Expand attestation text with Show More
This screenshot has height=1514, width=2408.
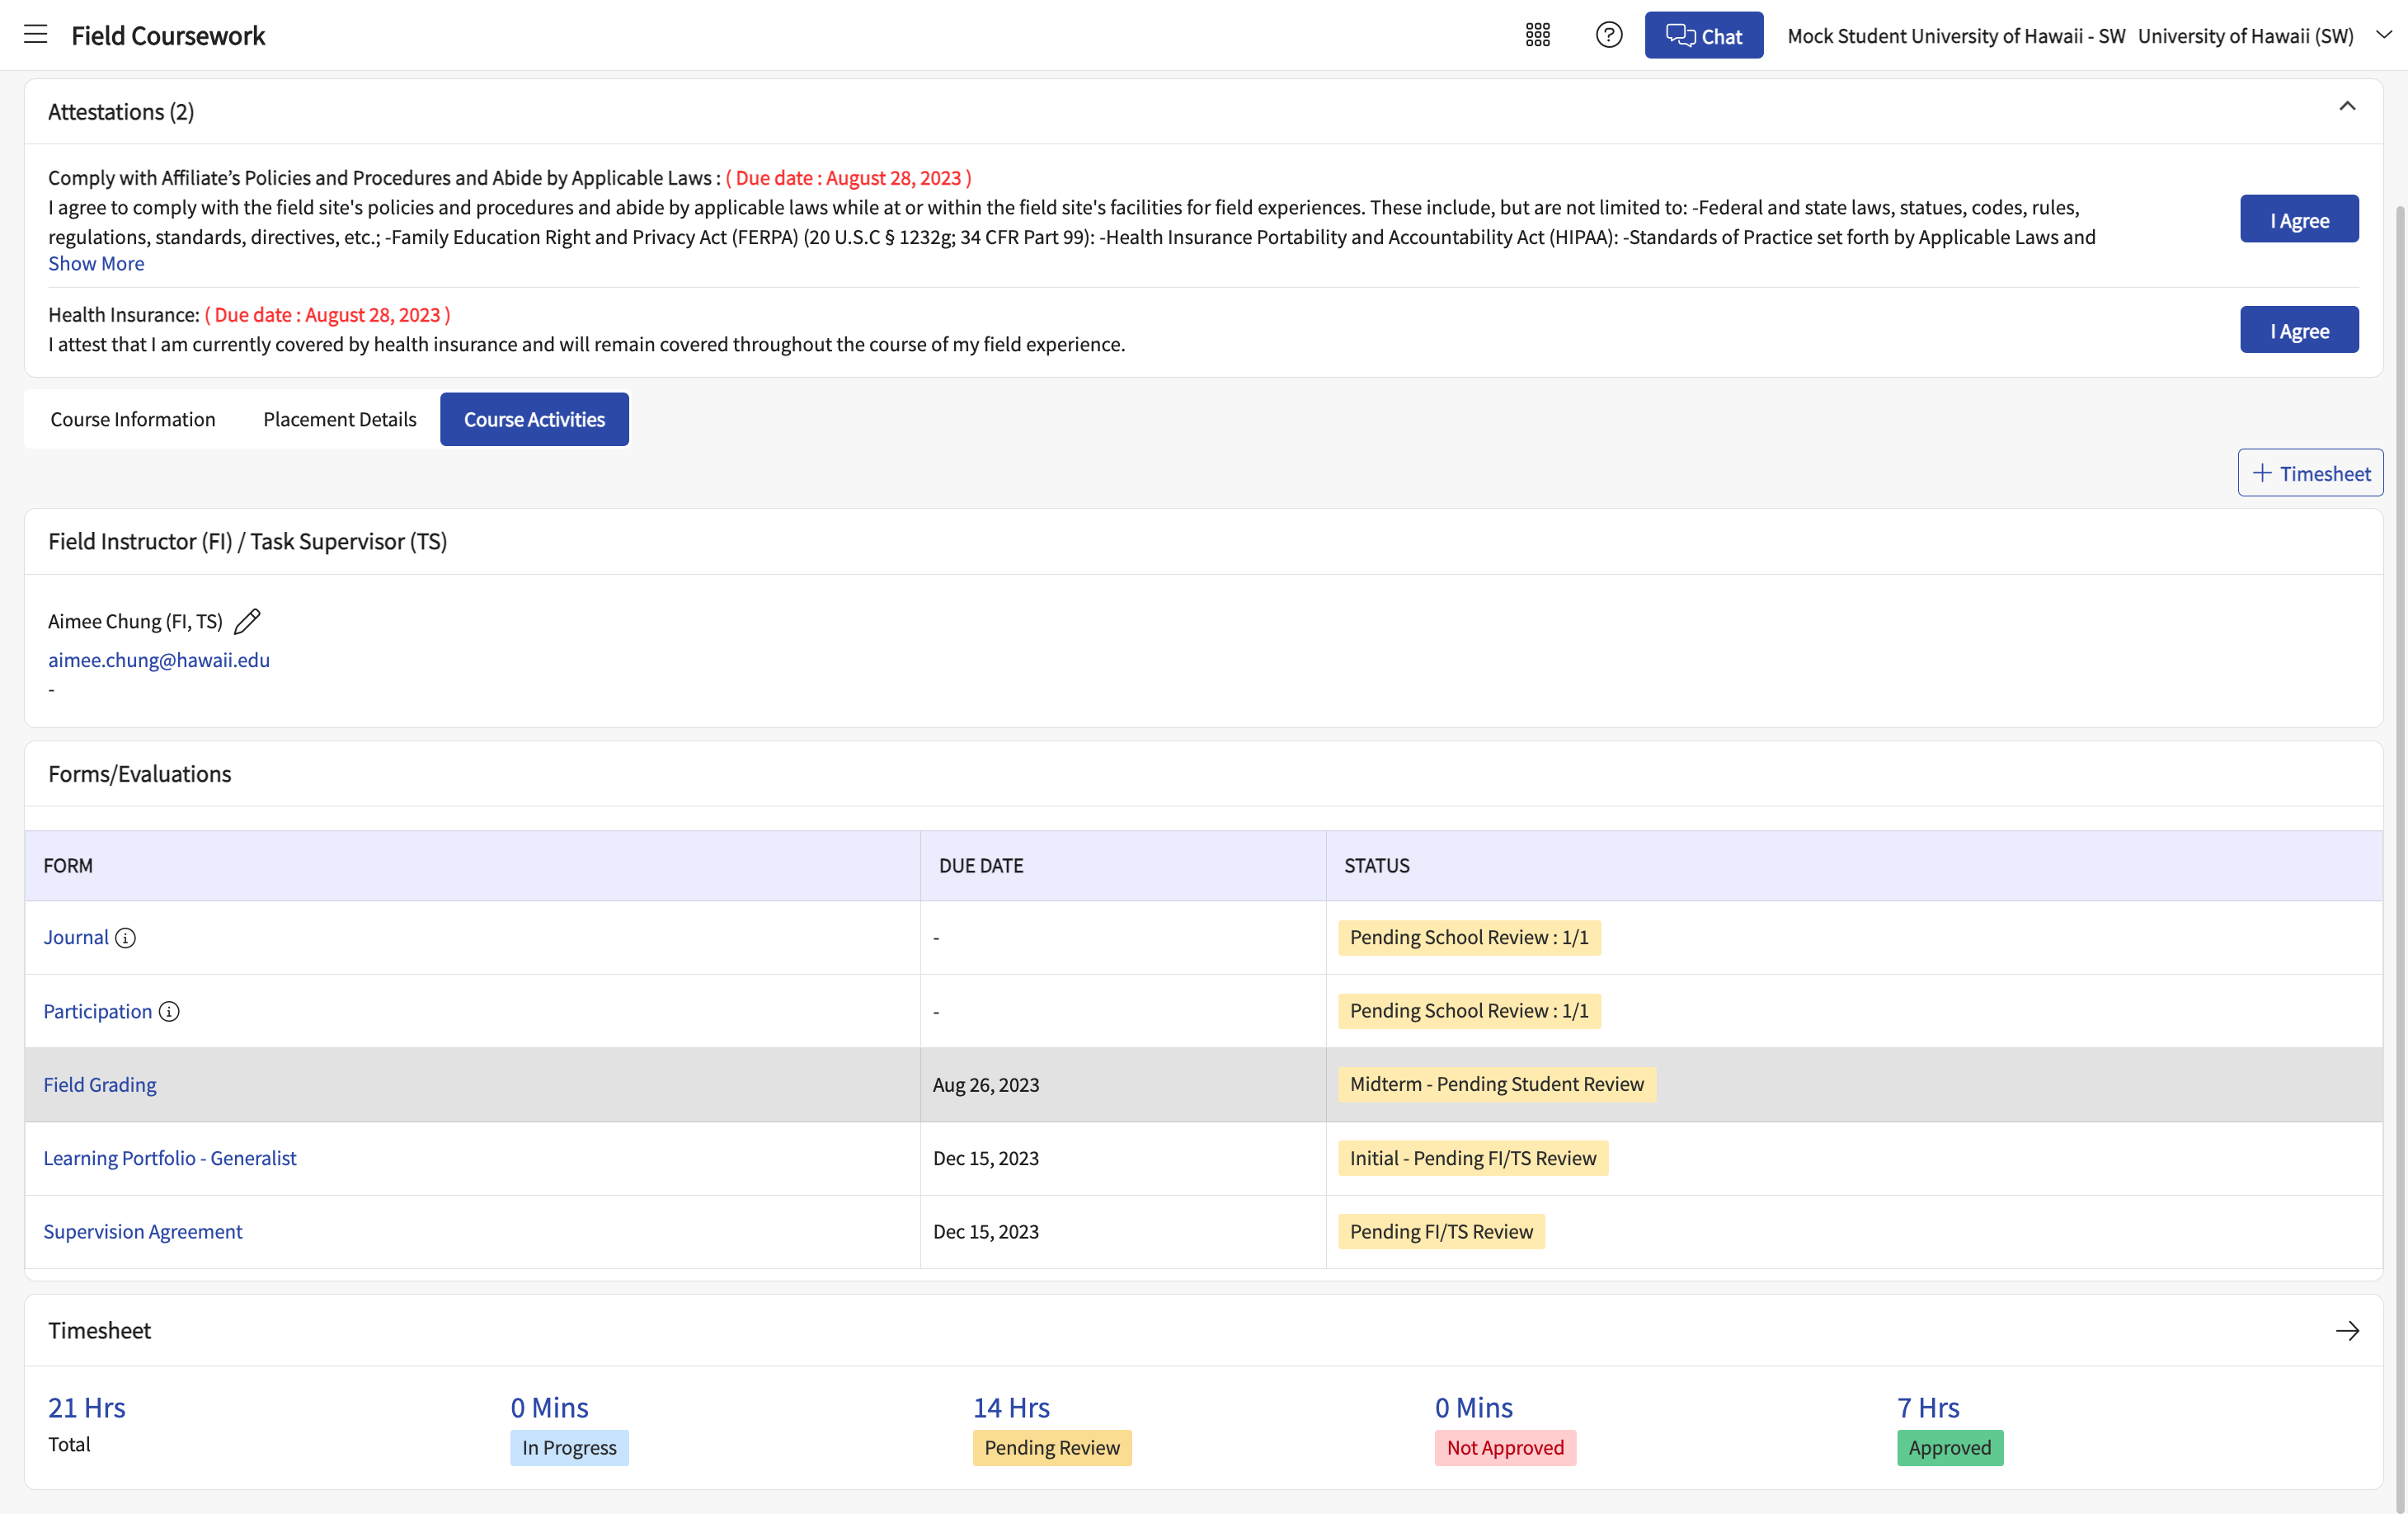click(96, 264)
